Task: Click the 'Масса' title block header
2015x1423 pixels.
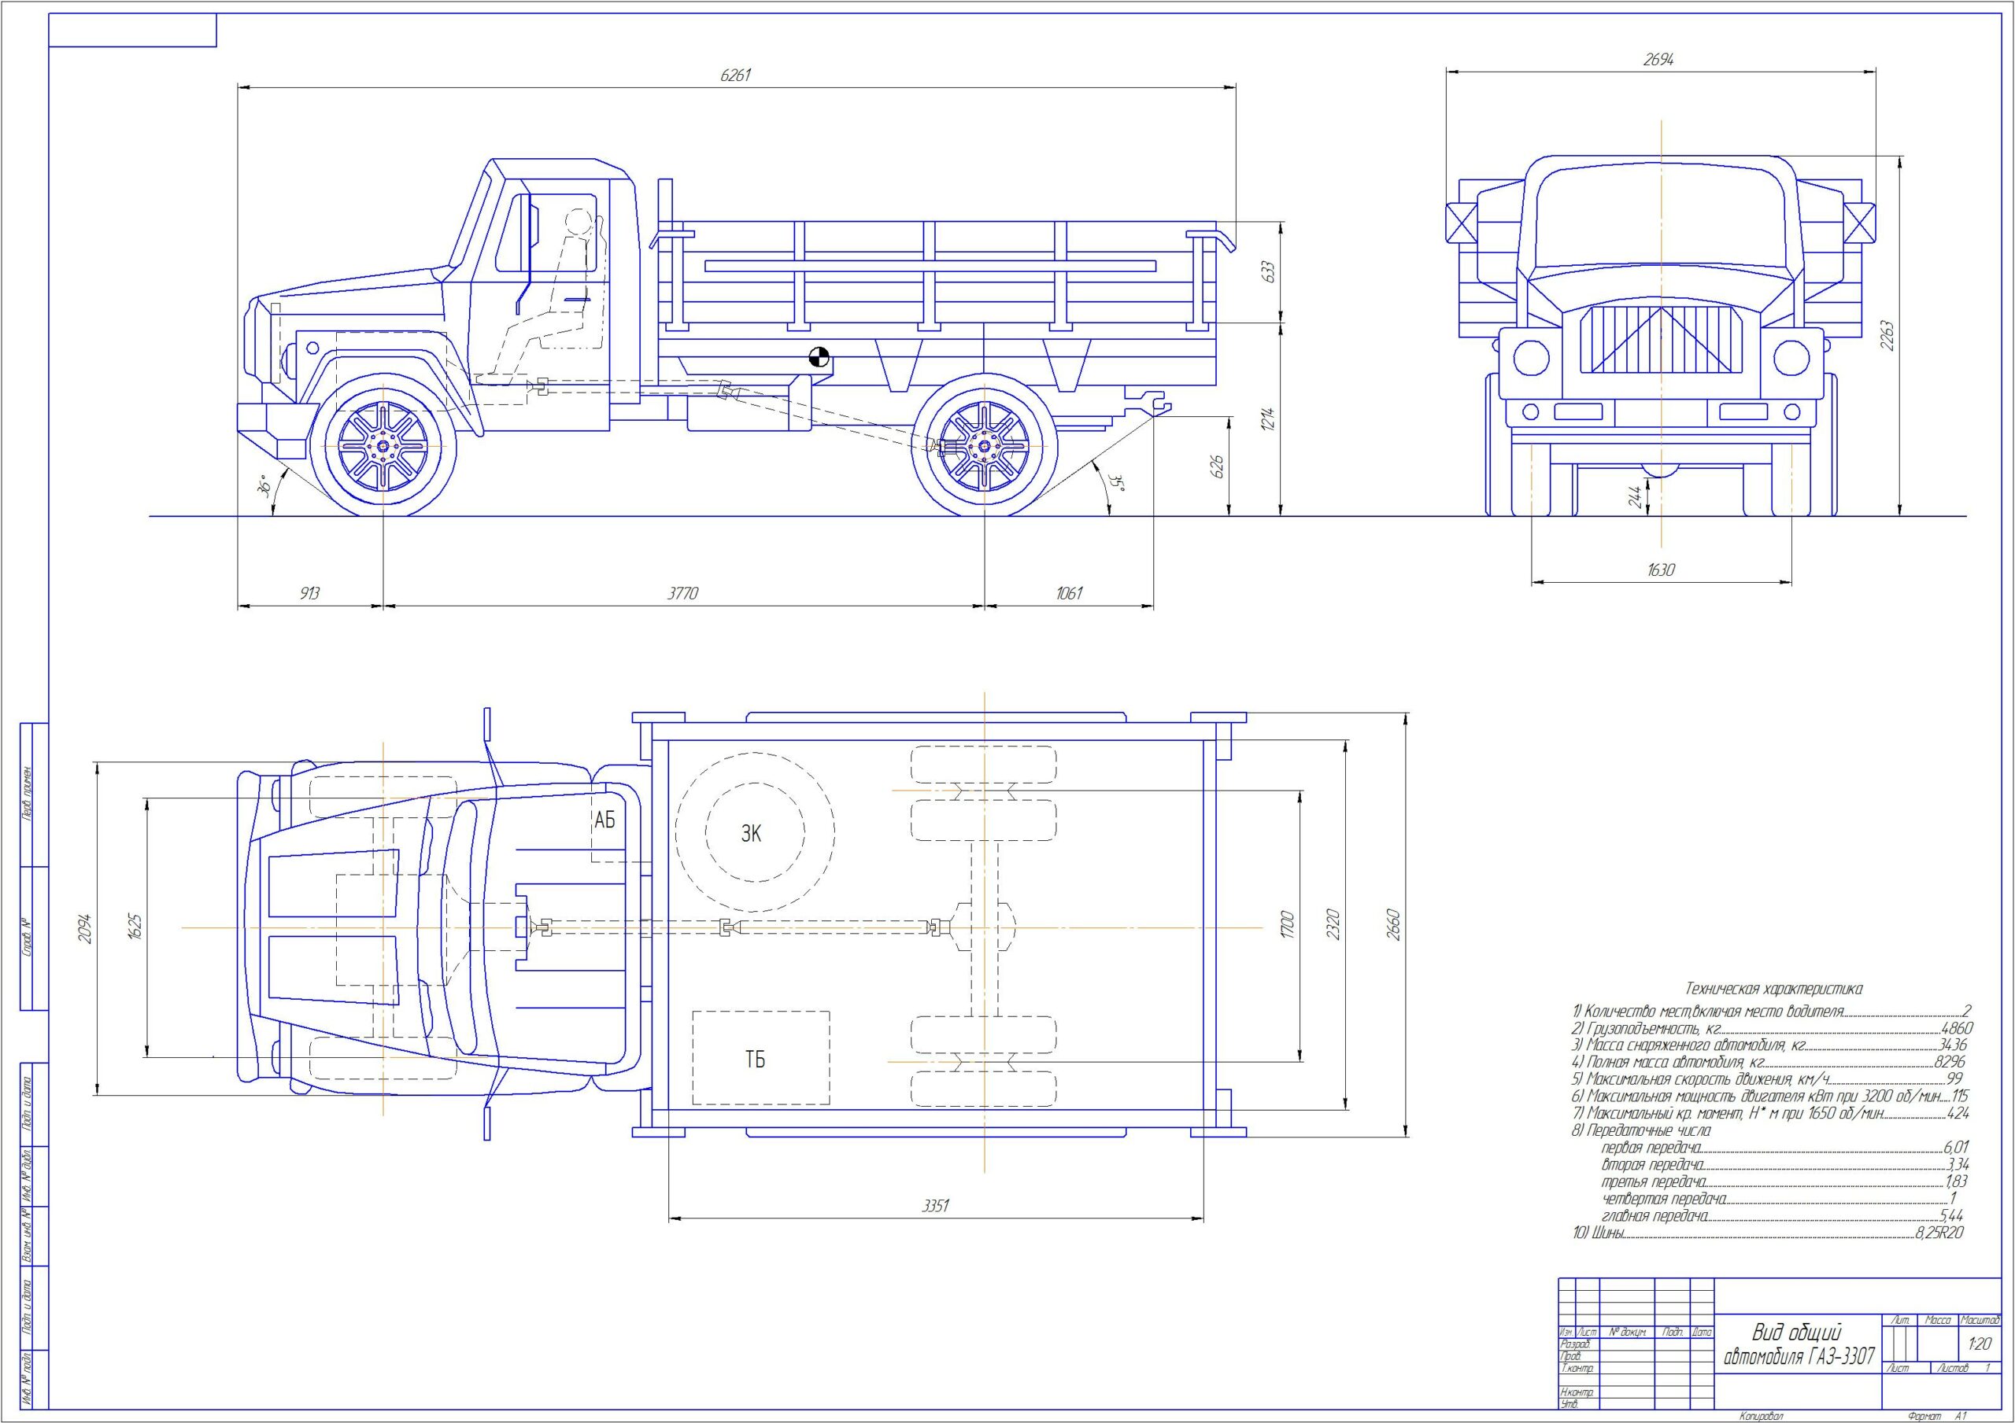Action: coord(1937,1319)
